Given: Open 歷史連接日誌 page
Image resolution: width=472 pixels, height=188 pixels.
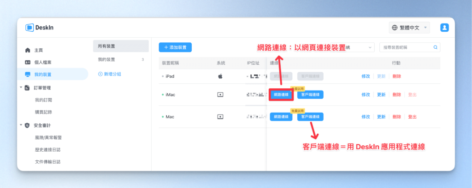Looking at the screenshot, I should coord(47,149).
